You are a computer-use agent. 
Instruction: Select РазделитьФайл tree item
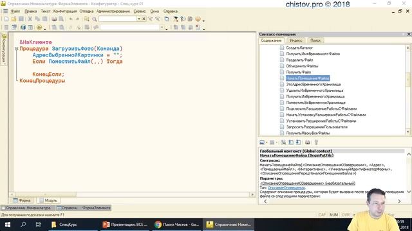299,60
